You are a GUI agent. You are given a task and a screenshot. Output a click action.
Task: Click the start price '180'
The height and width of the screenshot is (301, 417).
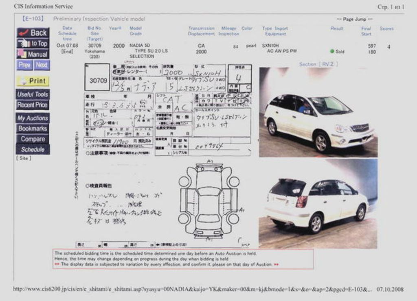(372, 52)
